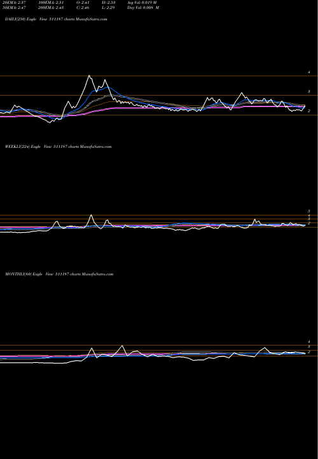Click the 20EMA value in the header
The height and width of the screenshot is (459, 318).
coord(14,2)
